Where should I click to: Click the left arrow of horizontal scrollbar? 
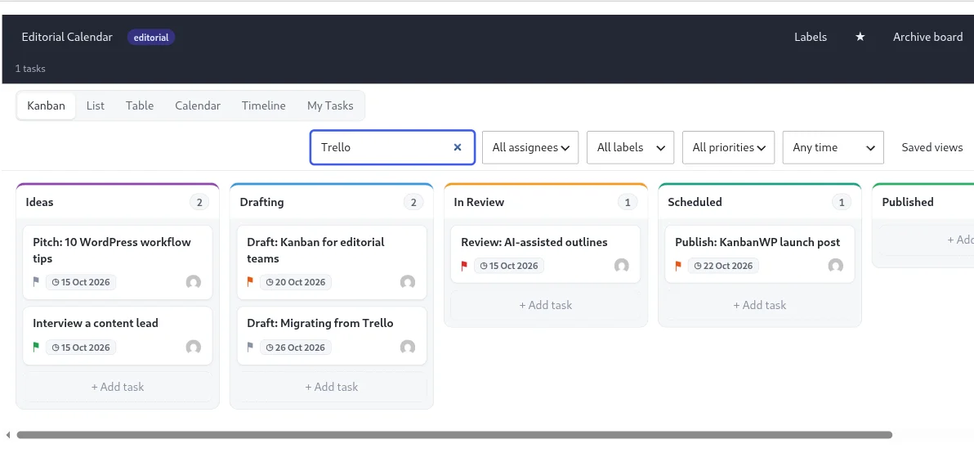pos(8,435)
